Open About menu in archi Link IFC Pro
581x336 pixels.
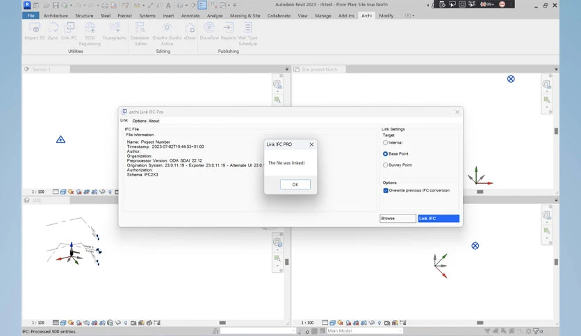point(154,121)
